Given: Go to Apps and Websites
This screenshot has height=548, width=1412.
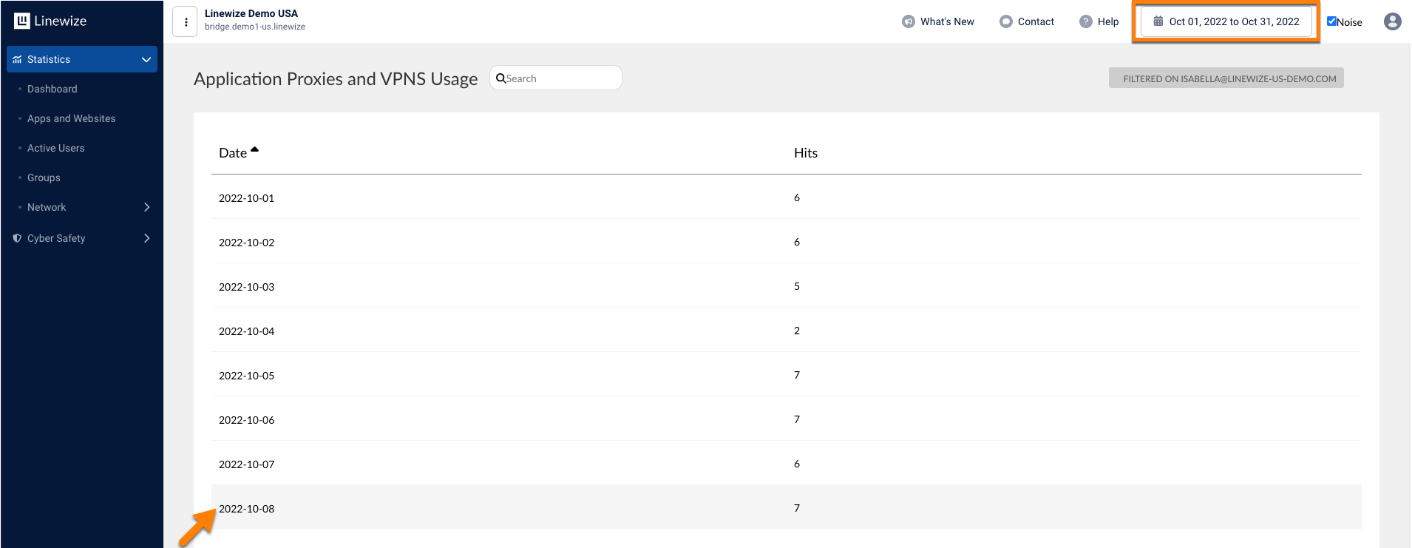Looking at the screenshot, I should [71, 118].
